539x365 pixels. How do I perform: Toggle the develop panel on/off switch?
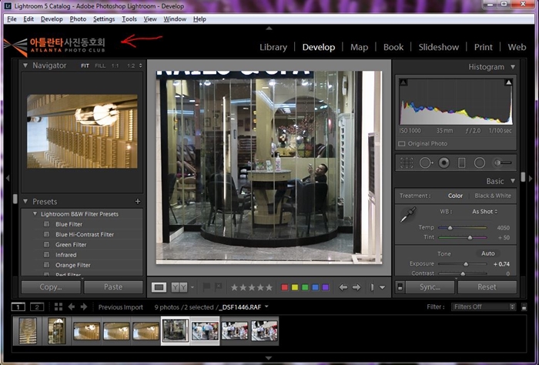[400, 287]
